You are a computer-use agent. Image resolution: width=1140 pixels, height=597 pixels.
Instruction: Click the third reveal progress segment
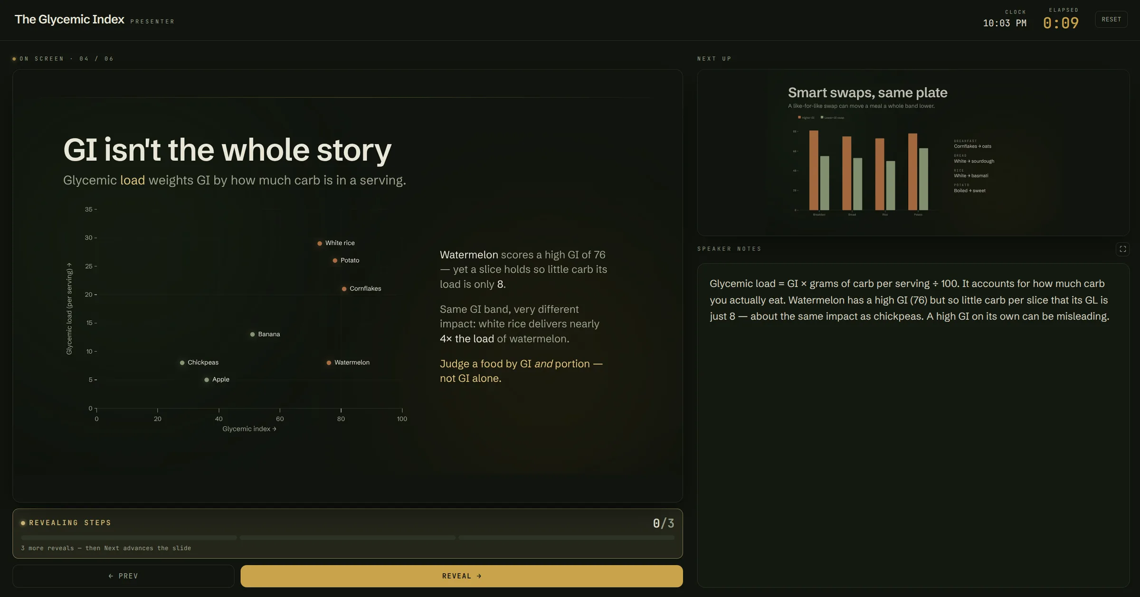point(566,538)
